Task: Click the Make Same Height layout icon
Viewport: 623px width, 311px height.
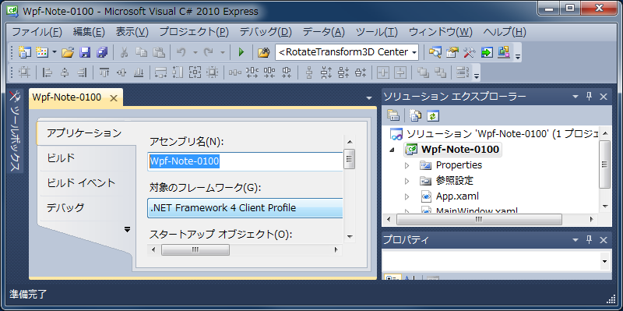Action: [x=178, y=72]
